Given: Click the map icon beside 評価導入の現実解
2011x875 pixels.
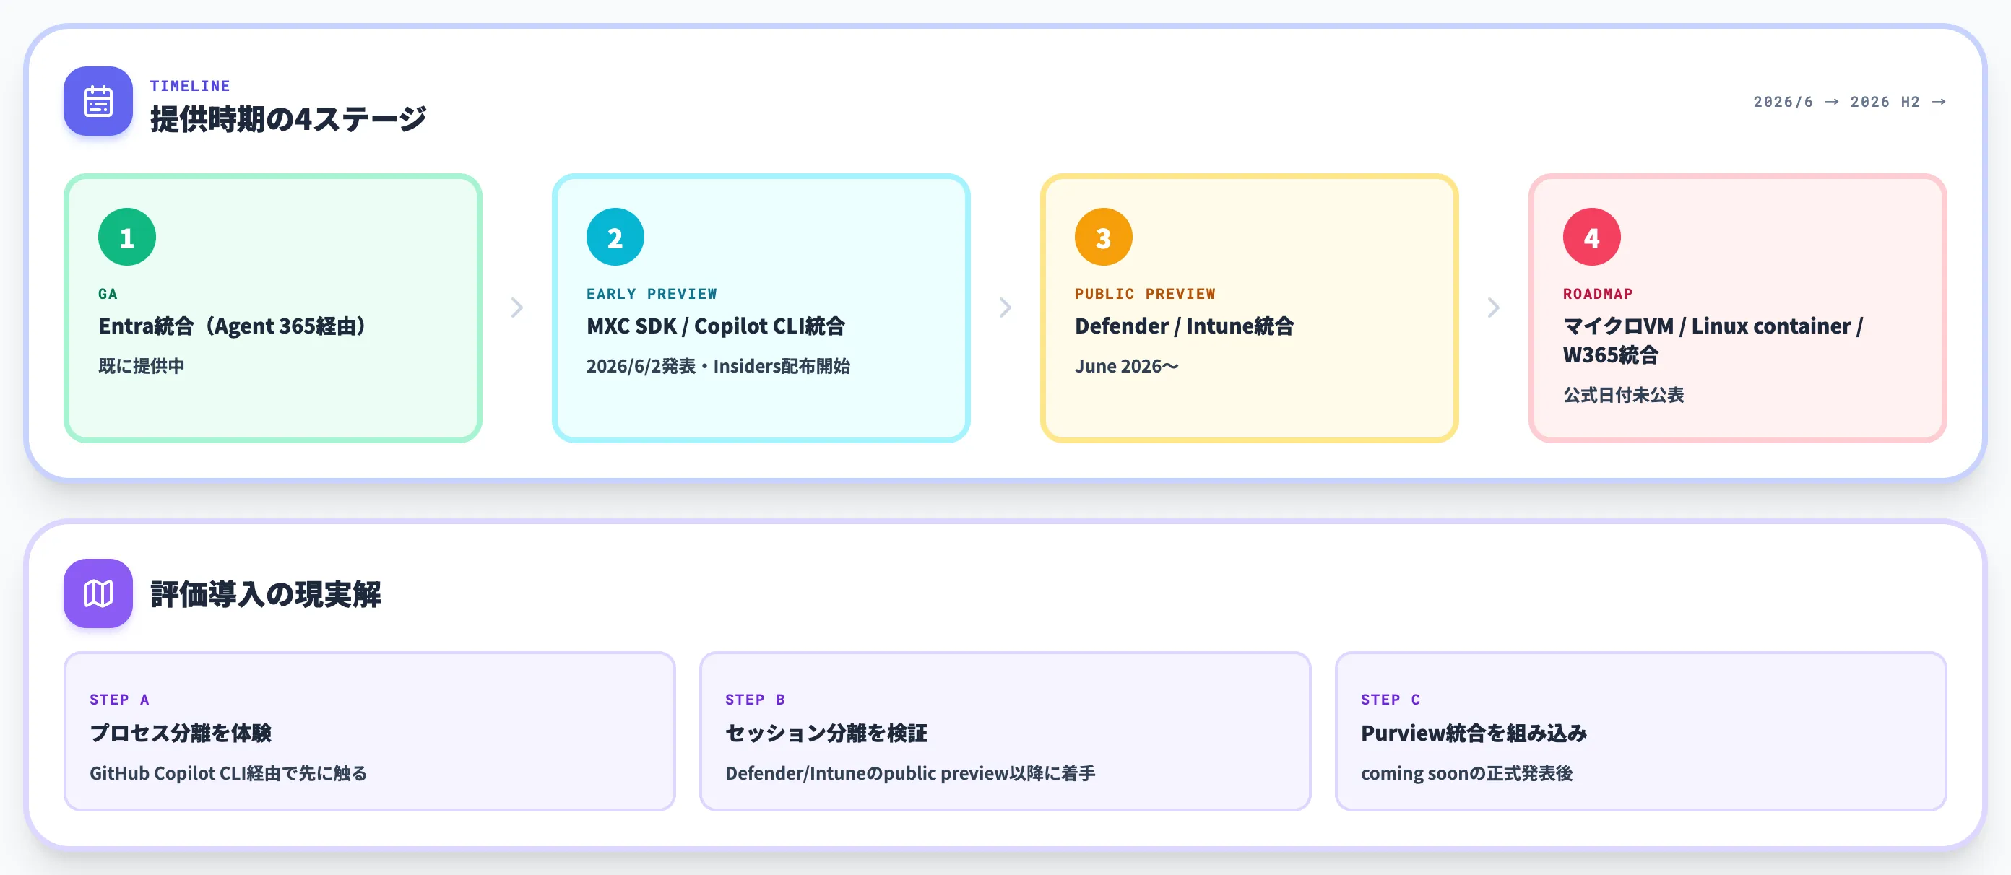Looking at the screenshot, I should point(98,593).
